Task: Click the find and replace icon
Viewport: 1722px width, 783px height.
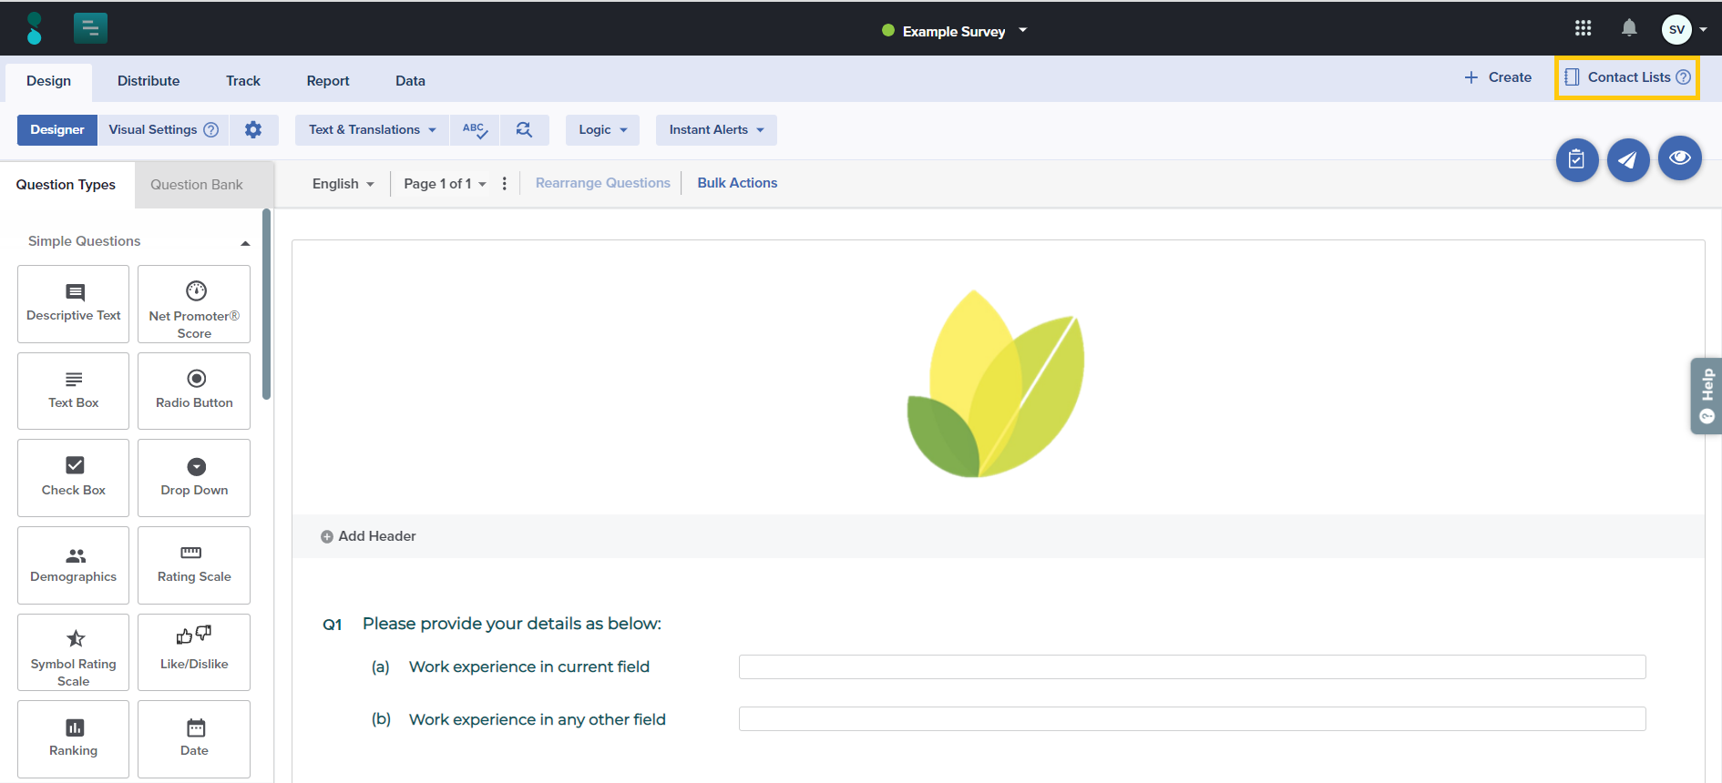Action: 524,130
